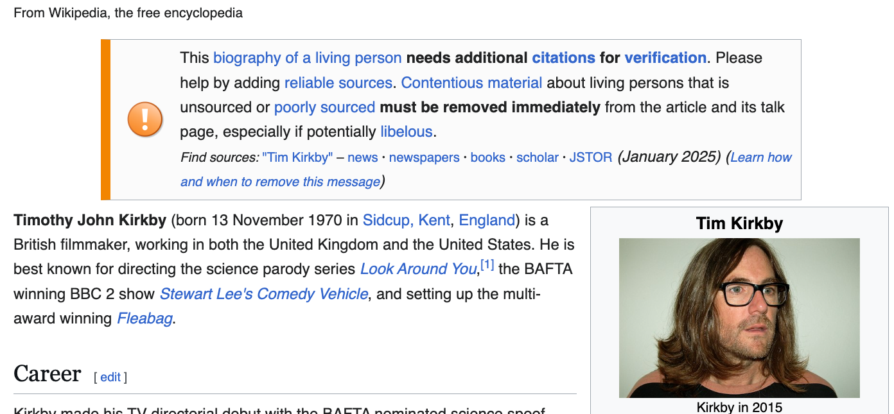
Task: Find sources via 'newspapers' link
Action: [x=424, y=157]
